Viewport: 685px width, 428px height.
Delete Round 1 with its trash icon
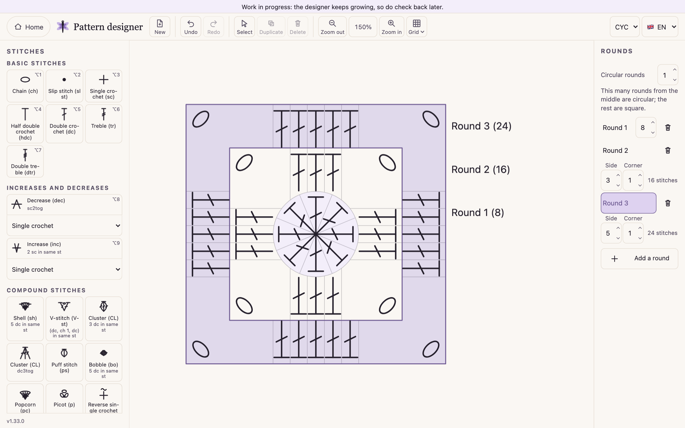click(668, 127)
